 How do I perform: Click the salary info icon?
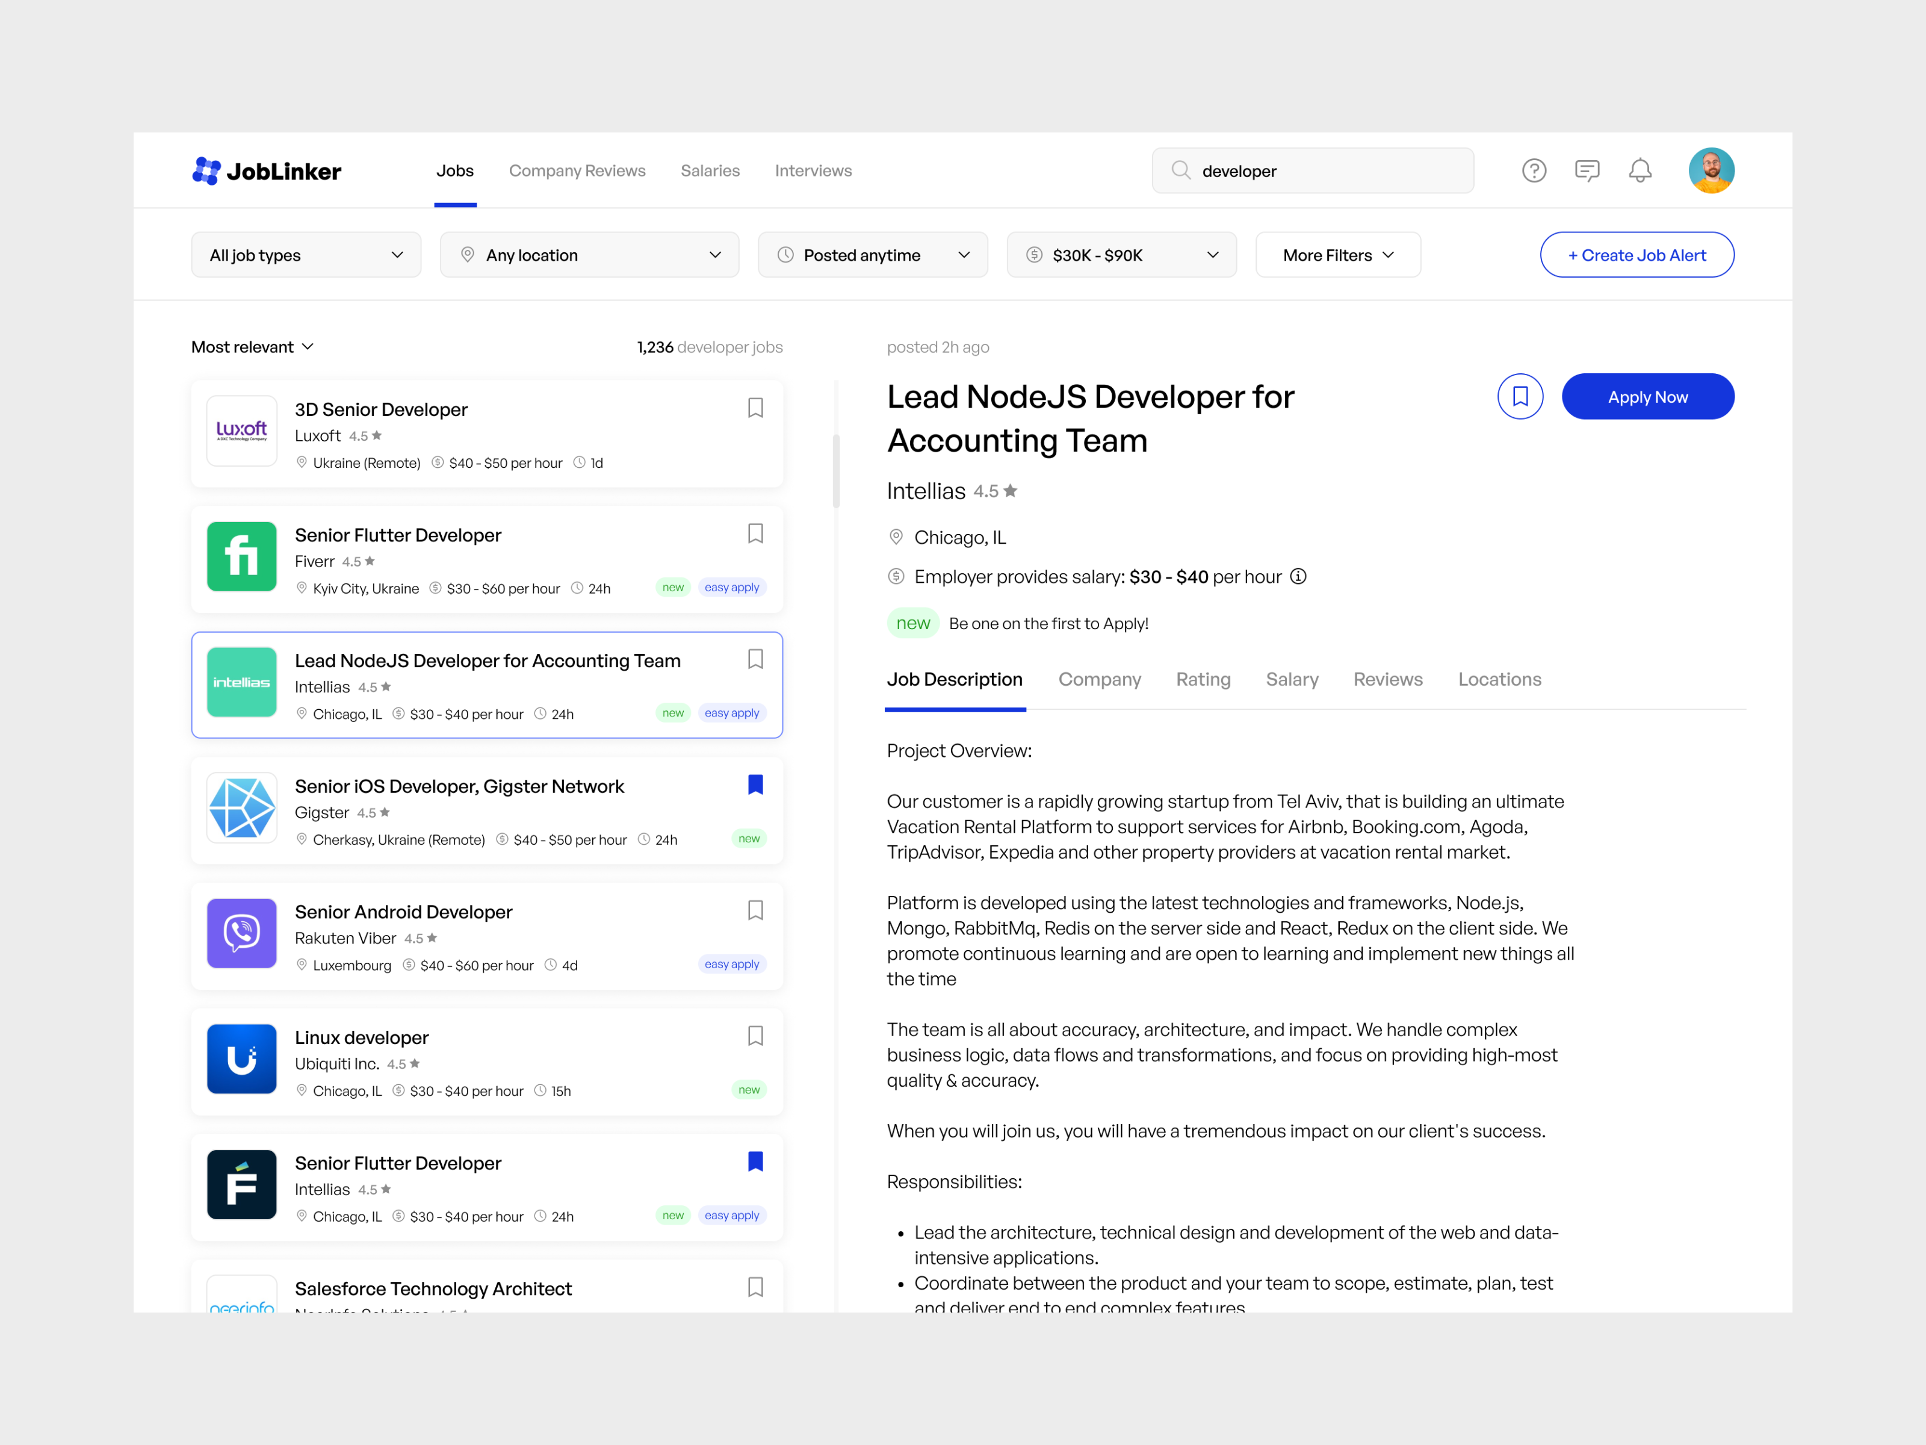1298,577
